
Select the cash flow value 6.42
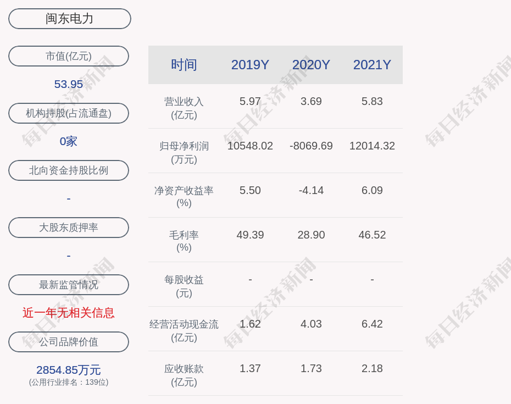point(372,324)
